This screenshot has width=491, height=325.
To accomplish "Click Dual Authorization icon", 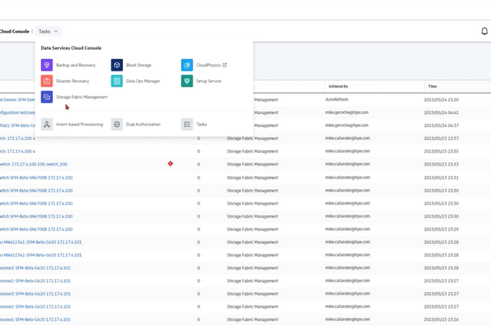I will [x=117, y=124].
